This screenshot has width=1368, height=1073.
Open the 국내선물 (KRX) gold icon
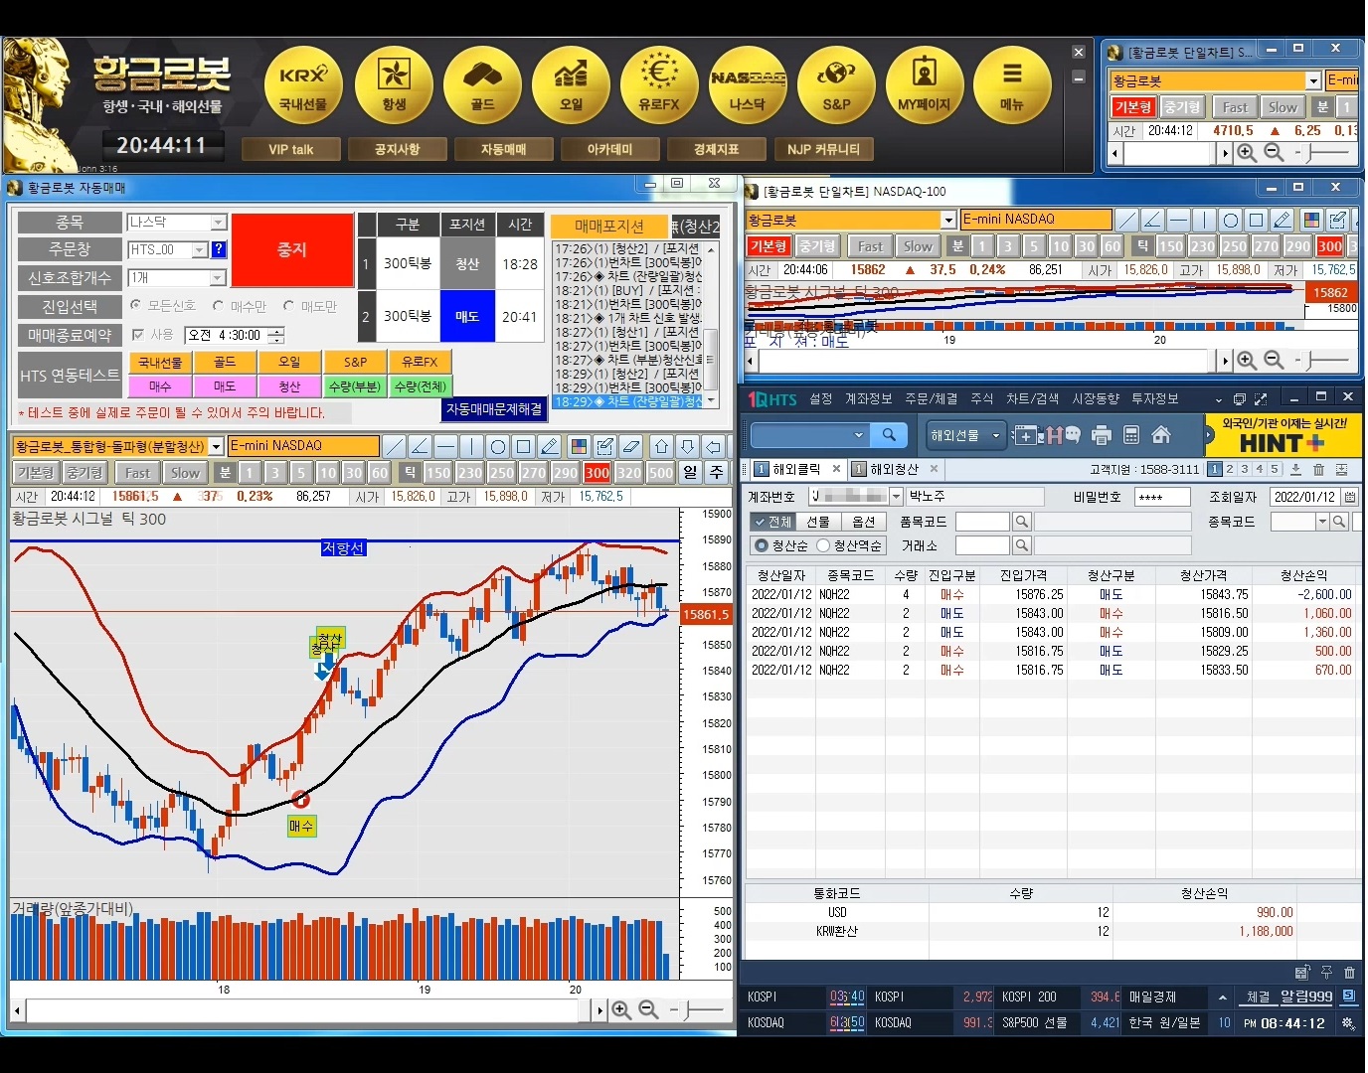[x=304, y=83]
